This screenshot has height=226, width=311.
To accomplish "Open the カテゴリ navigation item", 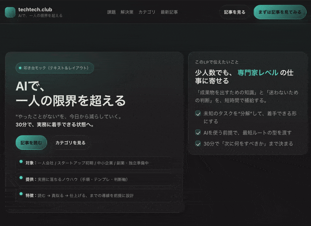I will click(x=146, y=12).
